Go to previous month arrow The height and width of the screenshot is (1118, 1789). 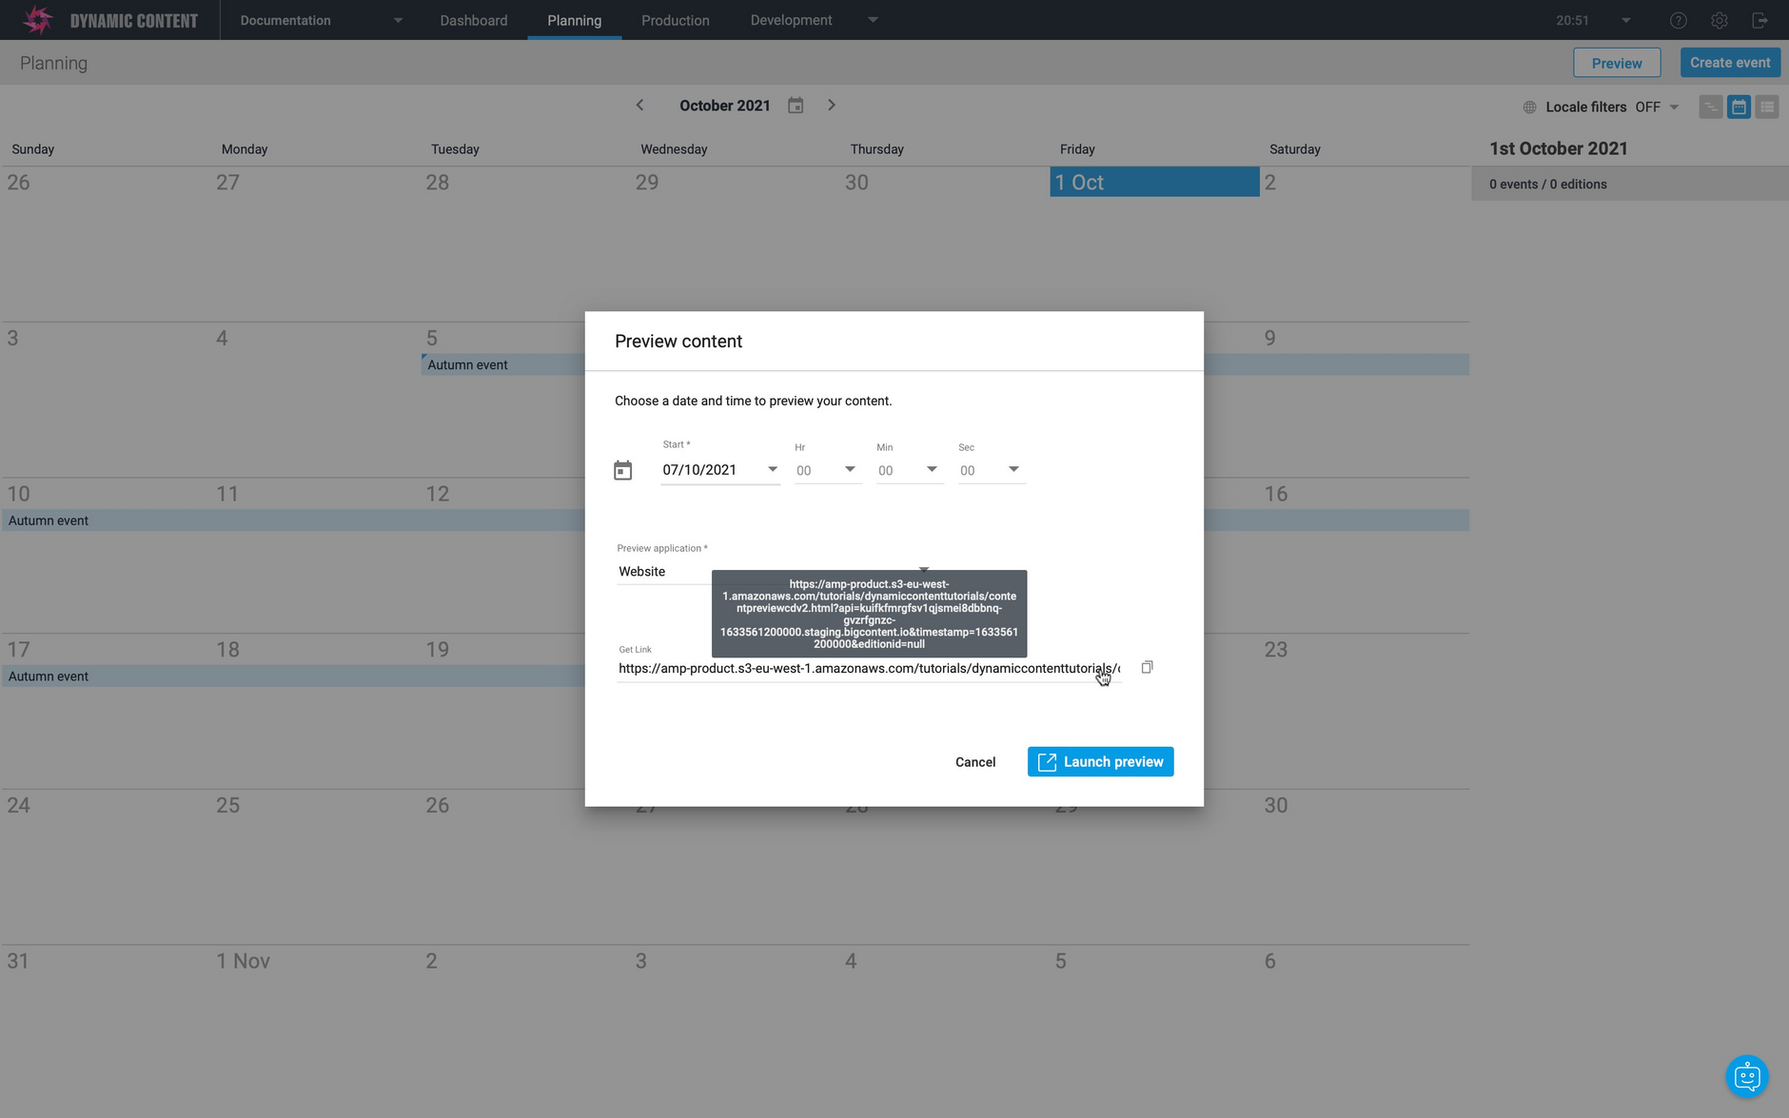[639, 106]
